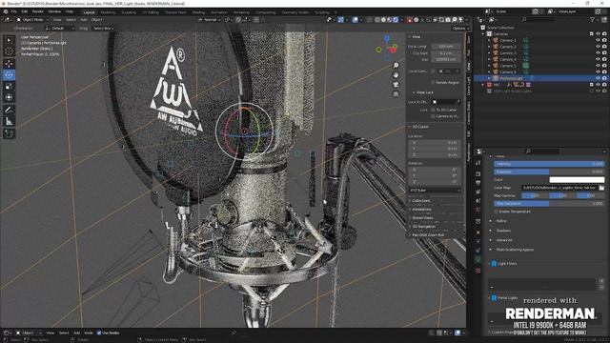610x343 pixels.
Task: Hide Camera_1 in viewport via eye icon
Action: tap(598, 40)
